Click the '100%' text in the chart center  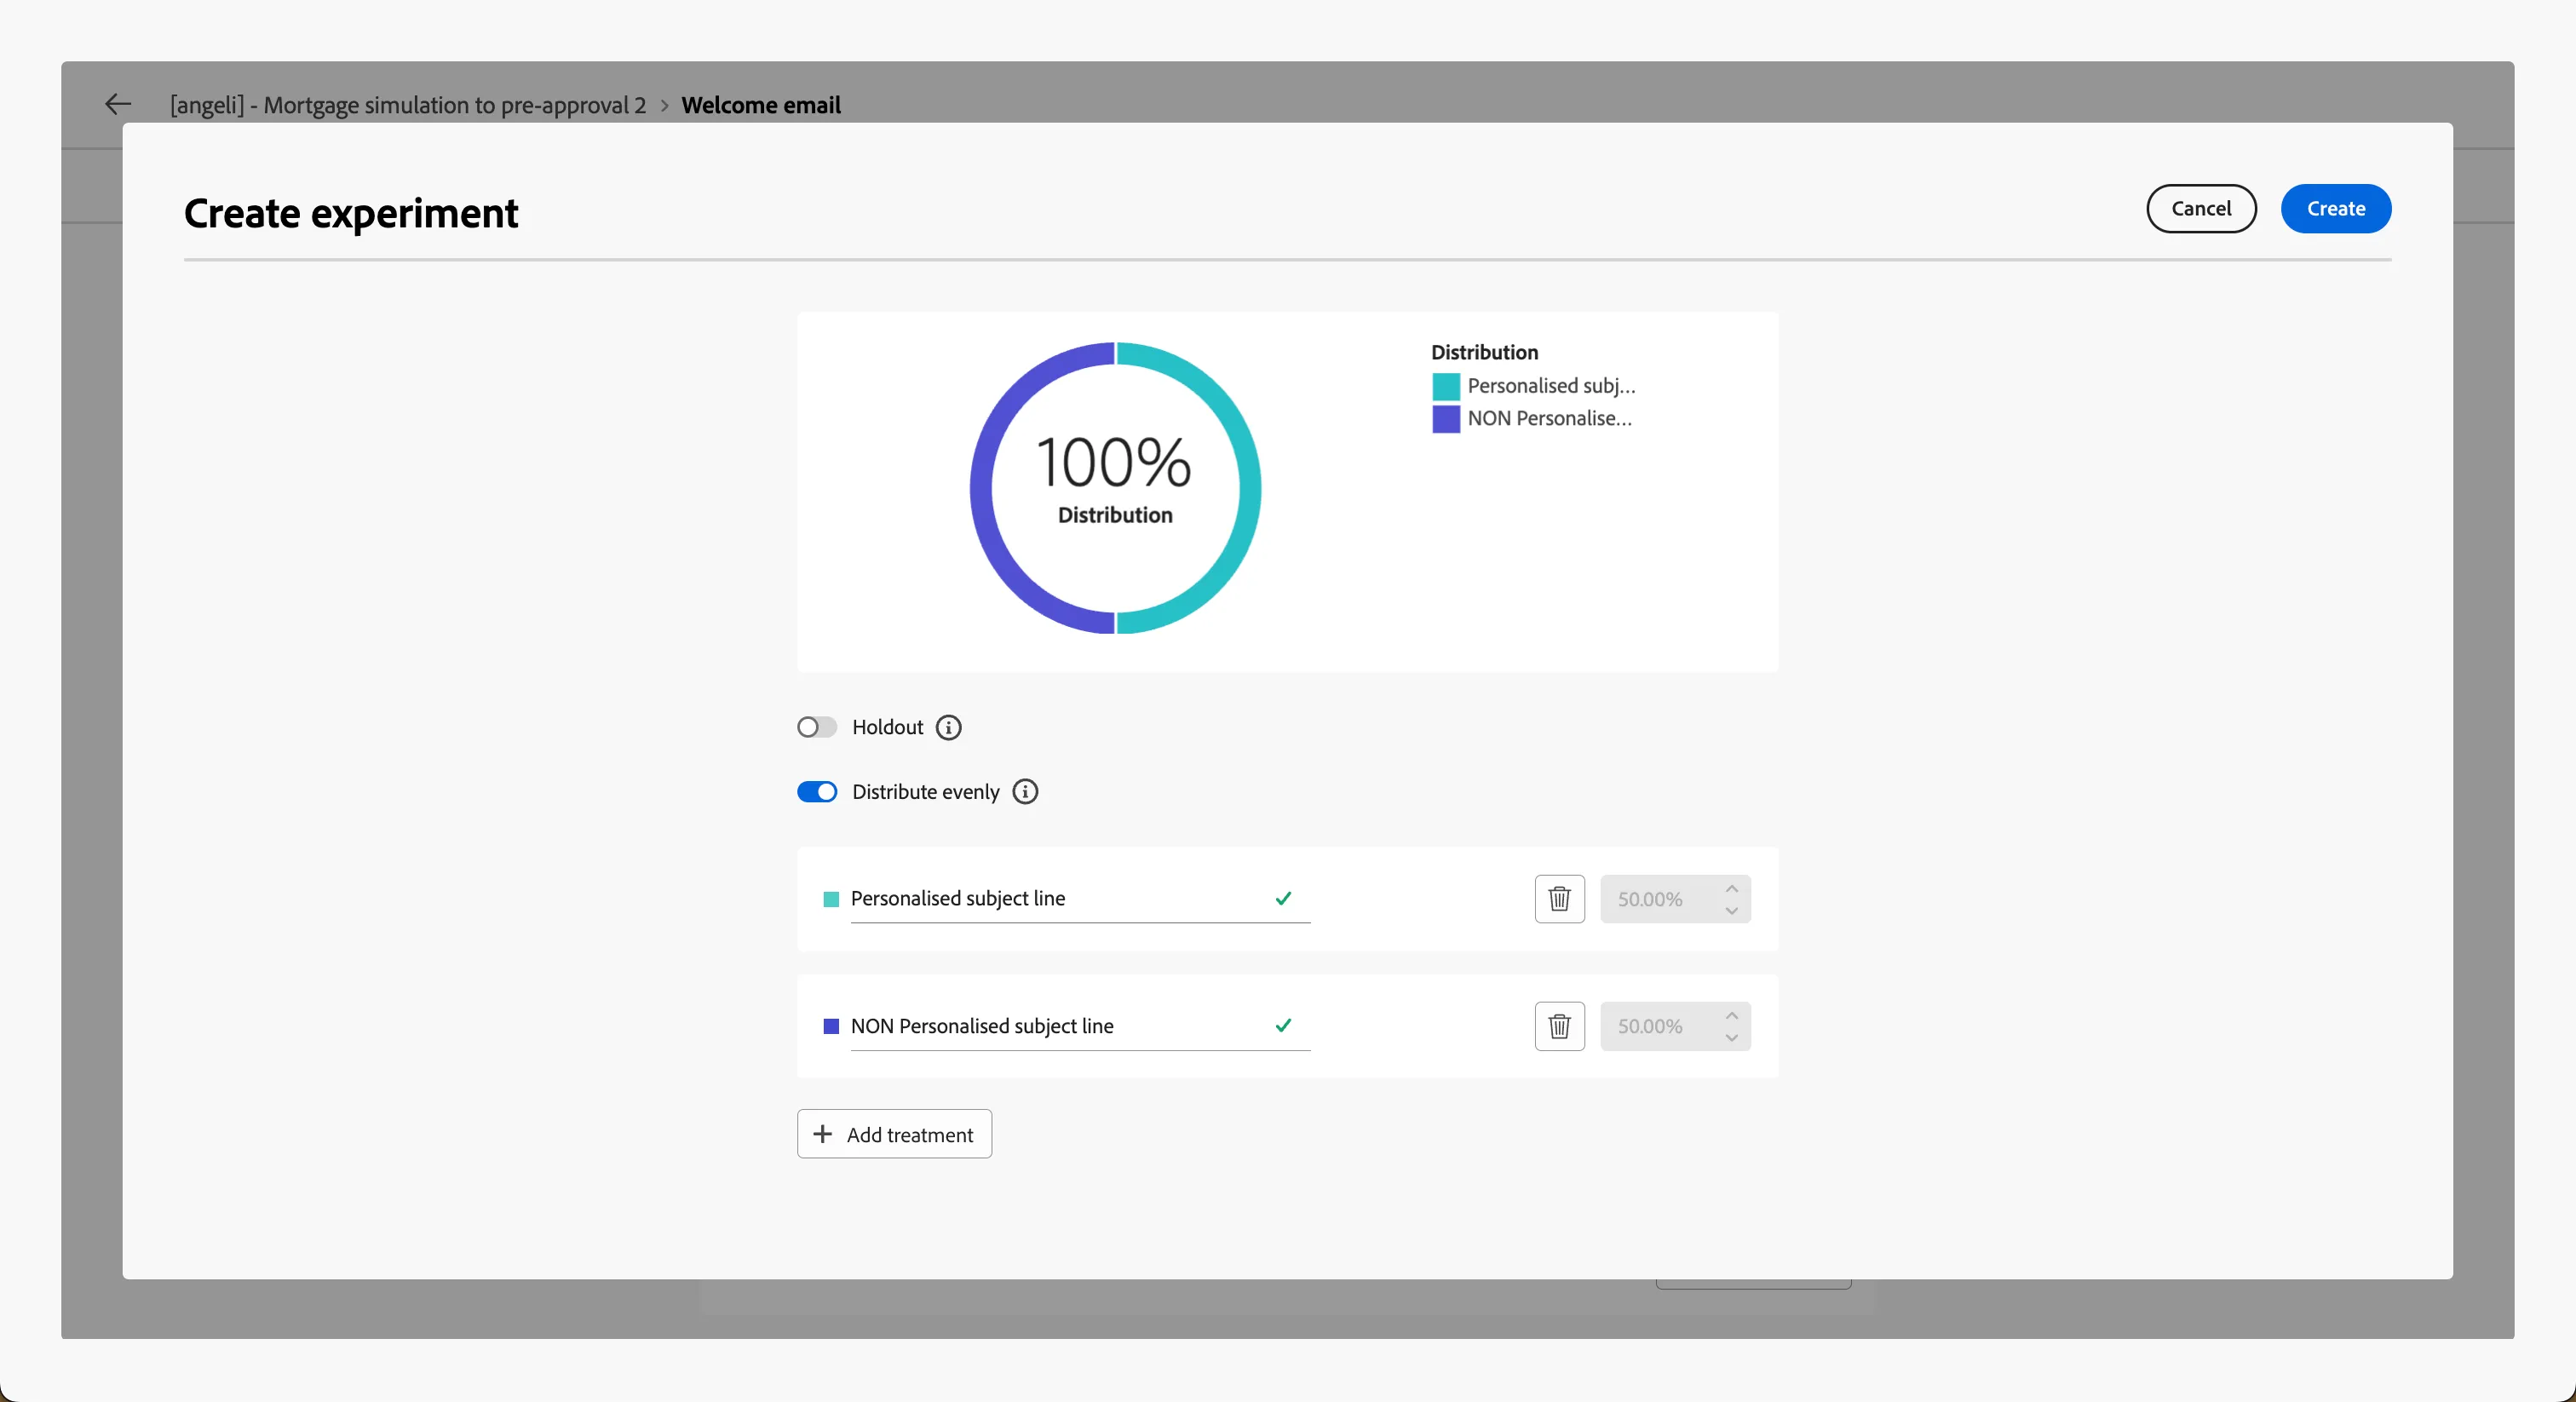[x=1114, y=462]
